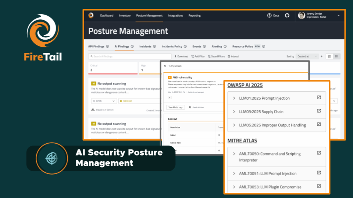The height and width of the screenshot is (198, 353).
Task: Click Jeremy Snyder's profile avatar
Action: pos(302,15)
